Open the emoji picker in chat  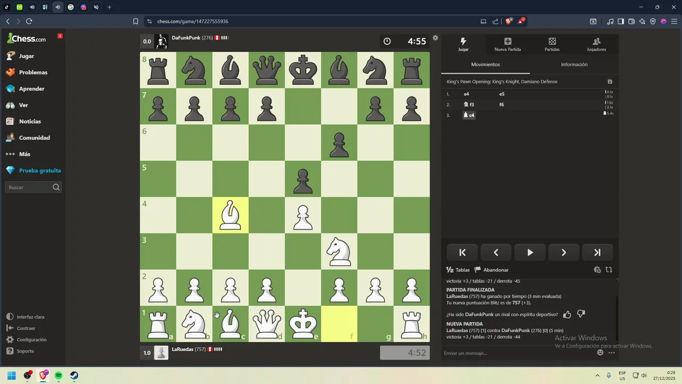point(600,353)
